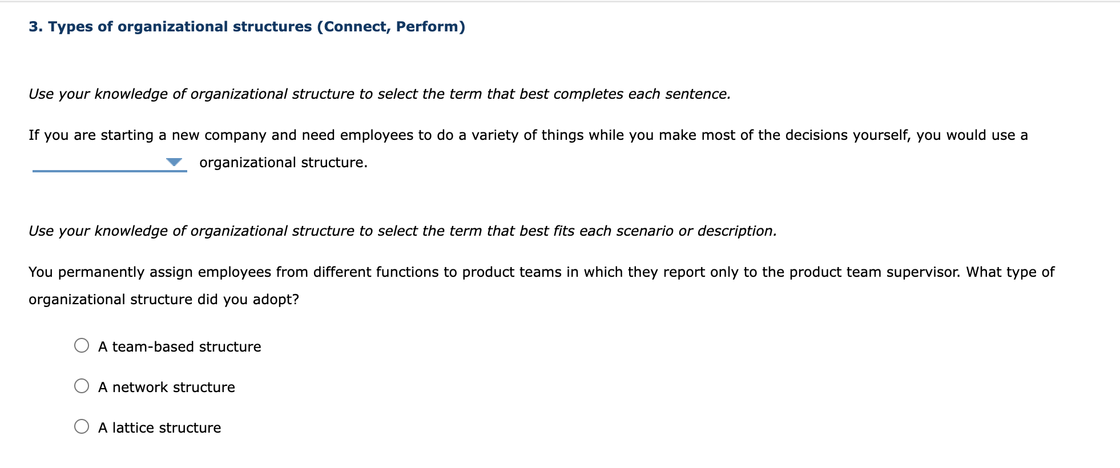Image resolution: width=1120 pixels, height=468 pixels.
Task: Click the italic instruction about scenario or description
Action: (402, 231)
